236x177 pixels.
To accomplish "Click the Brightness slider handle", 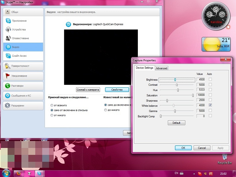I will pyautogui.click(x=175, y=80).
